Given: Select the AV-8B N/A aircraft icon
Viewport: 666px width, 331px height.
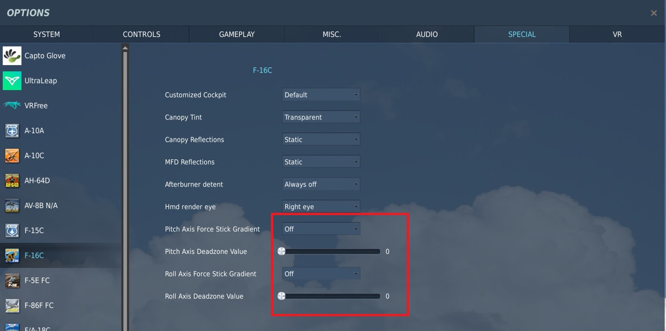Looking at the screenshot, I should click(12, 206).
